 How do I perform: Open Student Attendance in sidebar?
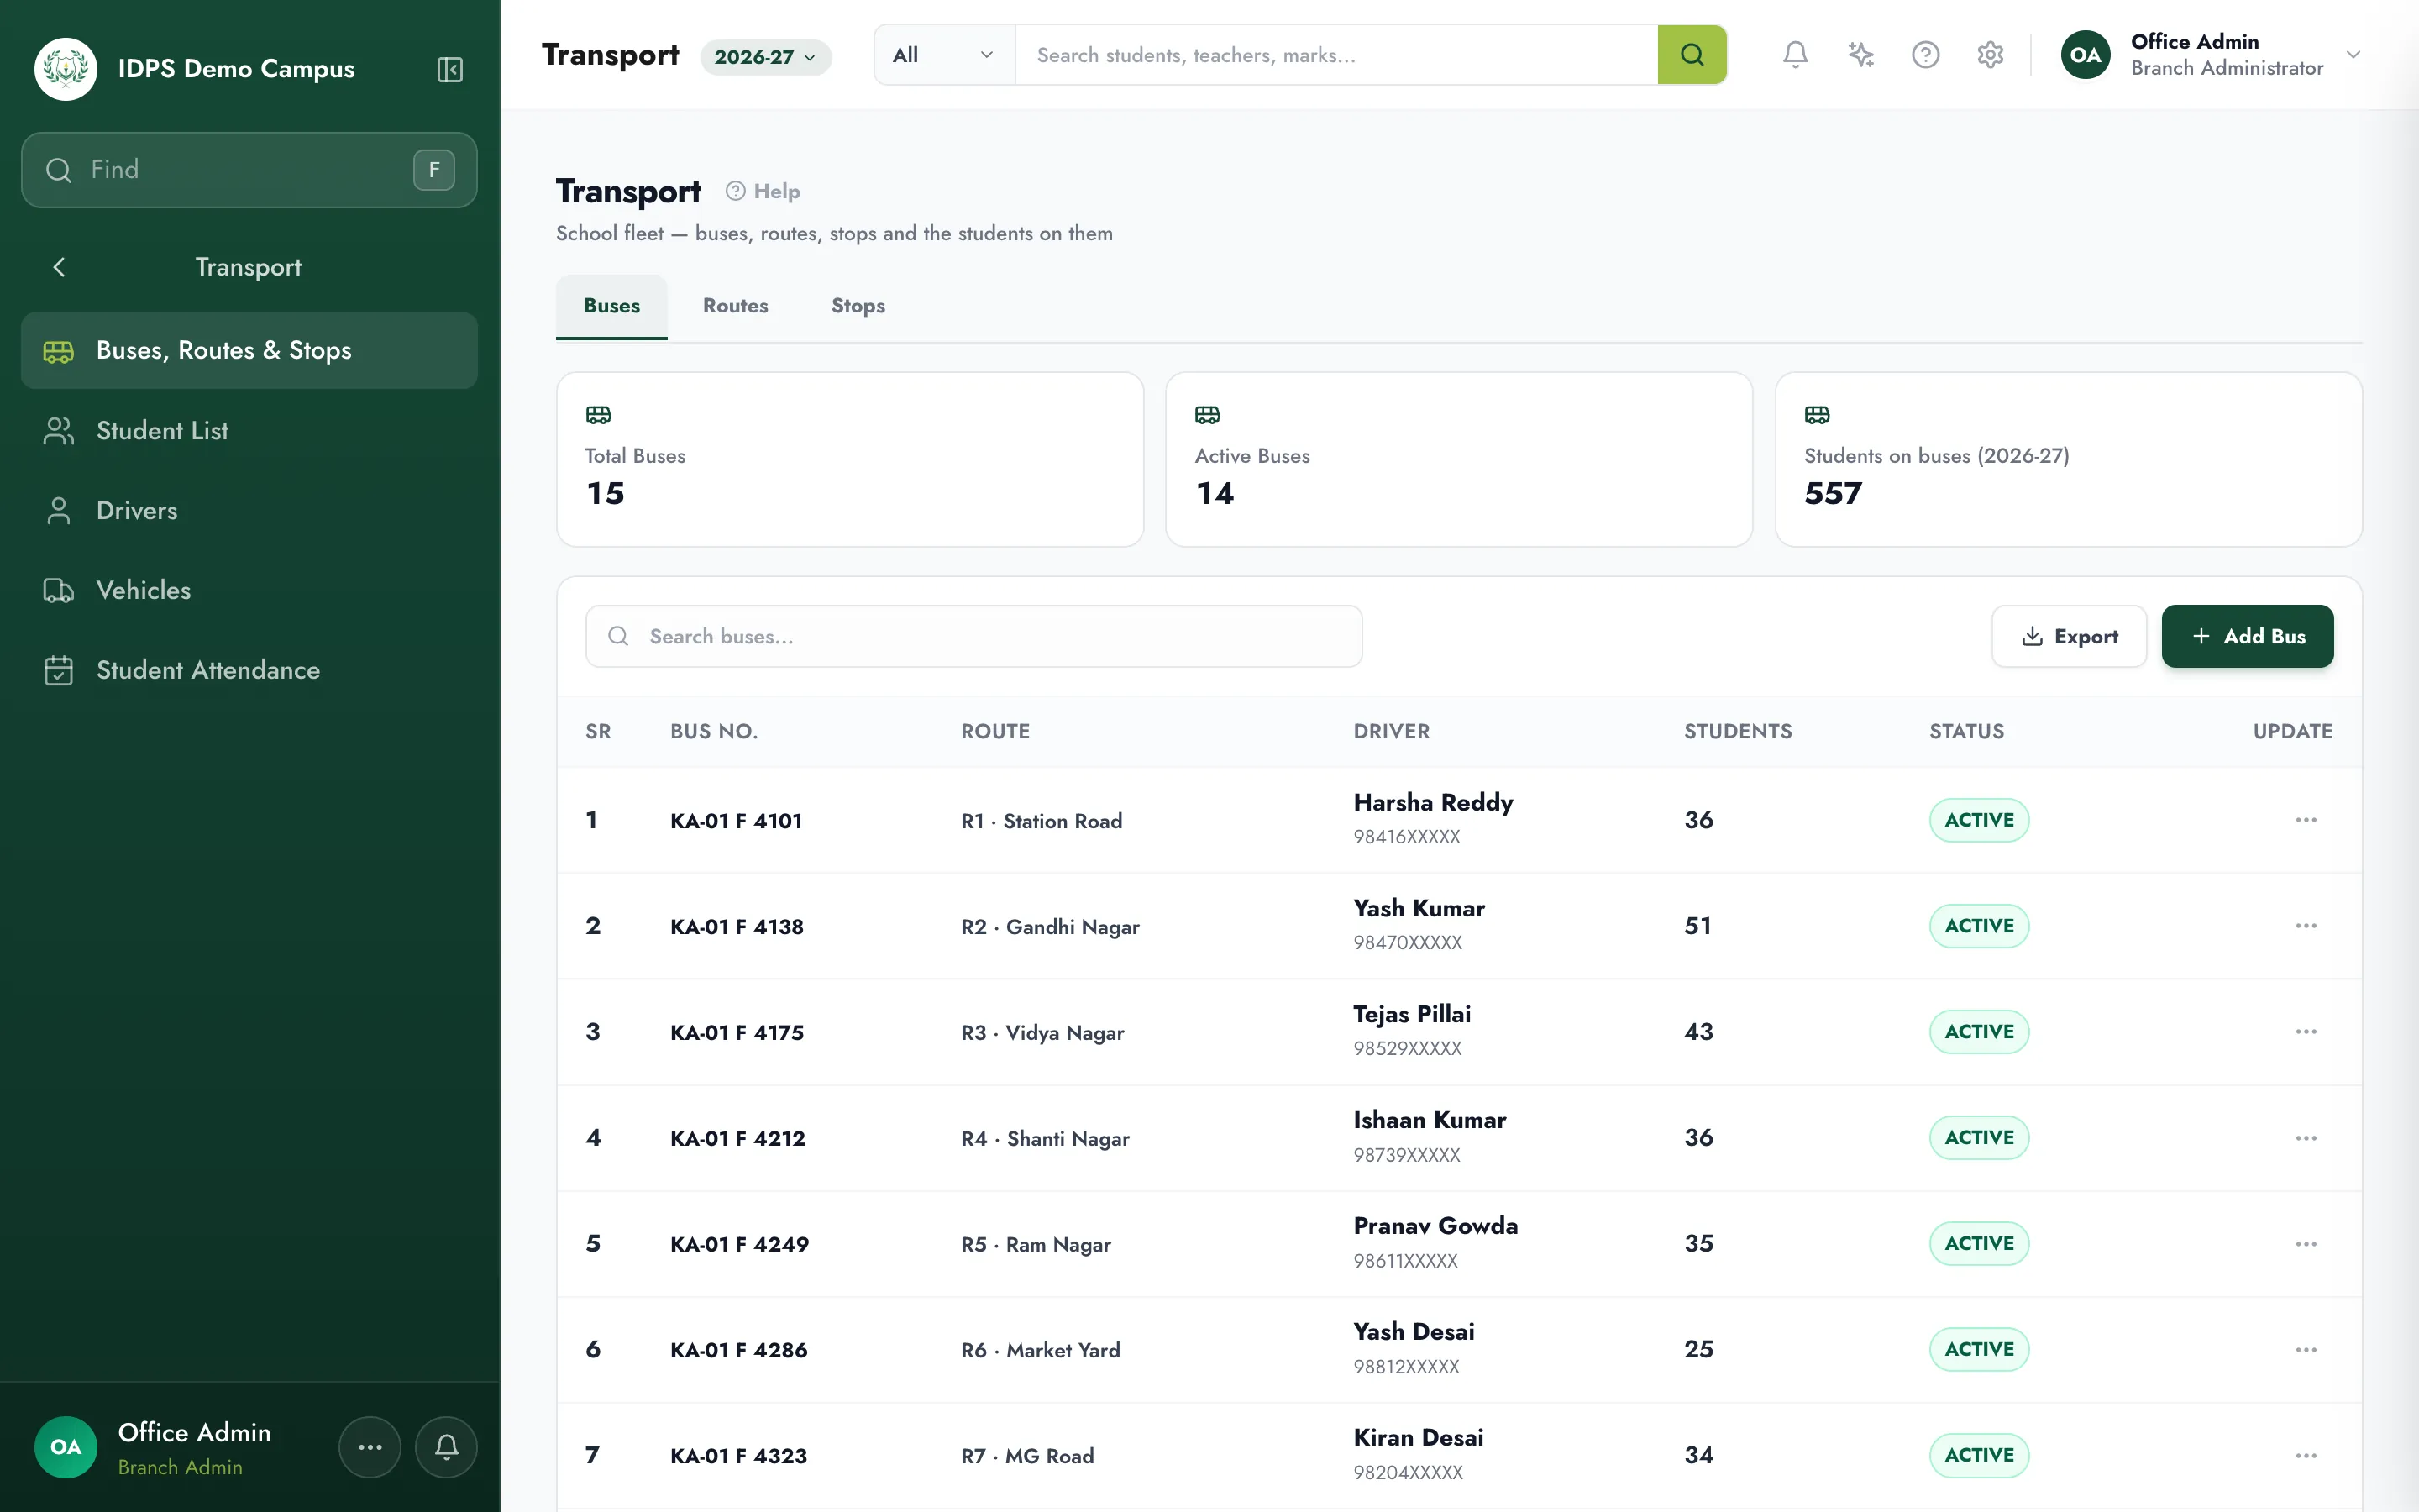pyautogui.click(x=249, y=670)
